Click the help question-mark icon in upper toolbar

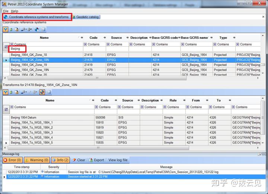click(x=44, y=29)
